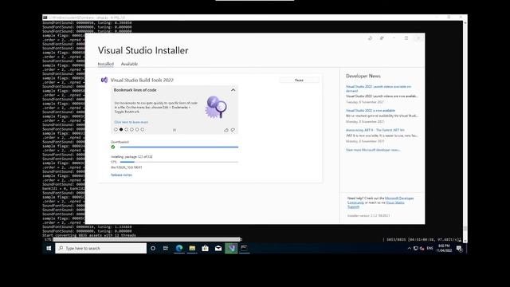Click the console conversion progress bar

click(147, 239)
